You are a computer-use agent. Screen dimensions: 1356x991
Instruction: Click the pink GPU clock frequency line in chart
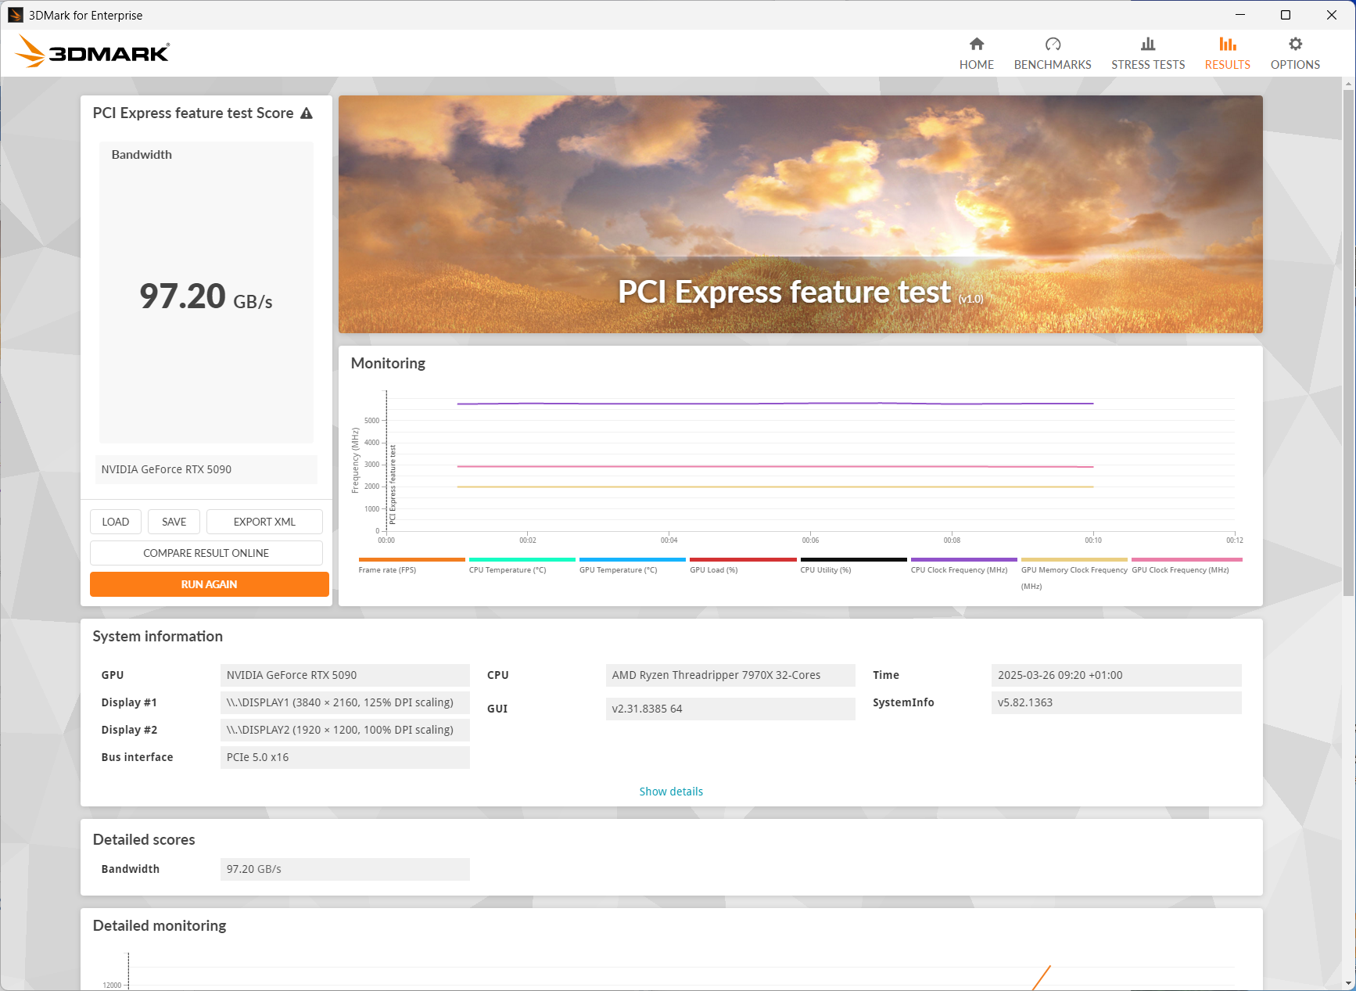[775, 466]
